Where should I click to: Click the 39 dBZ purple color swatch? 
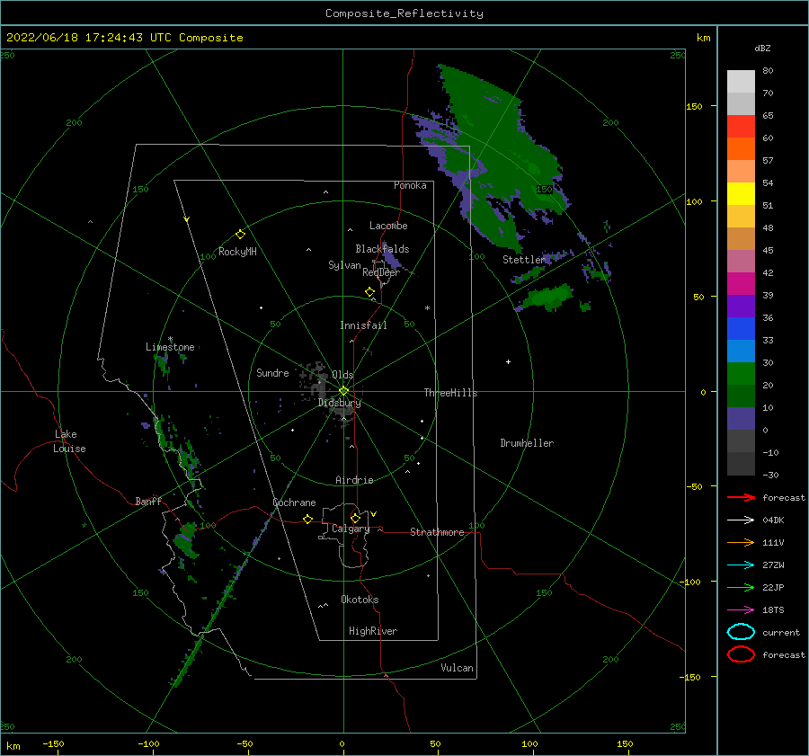click(741, 306)
